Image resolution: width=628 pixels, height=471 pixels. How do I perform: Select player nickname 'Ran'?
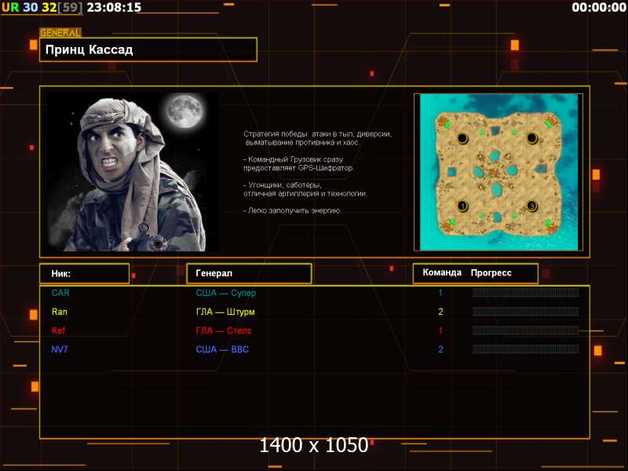click(x=60, y=312)
